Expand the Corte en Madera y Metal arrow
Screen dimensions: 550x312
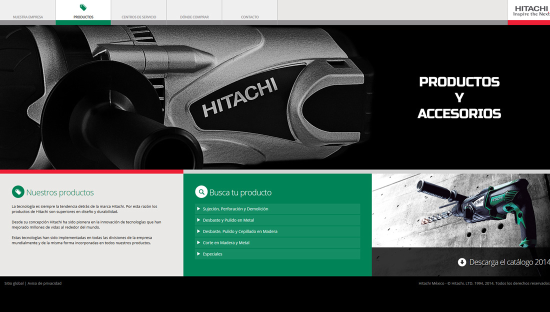click(x=198, y=242)
